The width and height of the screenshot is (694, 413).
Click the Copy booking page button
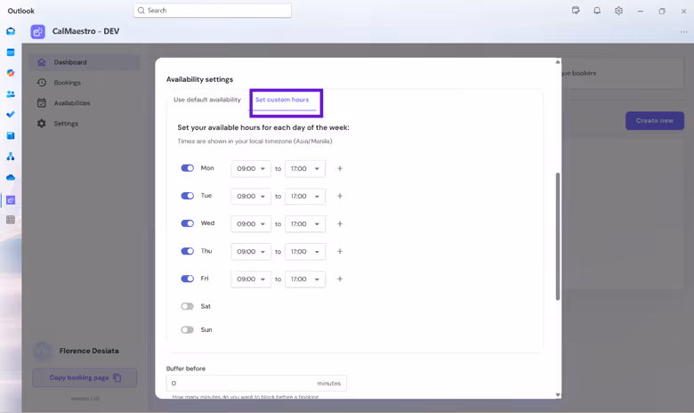click(85, 377)
